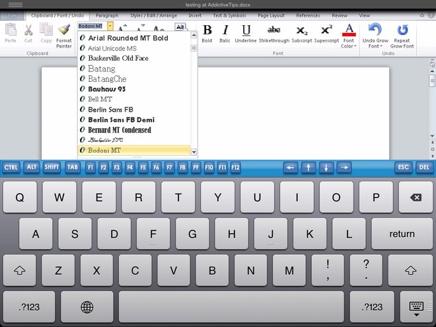436x327 pixels.
Task: Click the Superscript icon
Action: pos(326,30)
